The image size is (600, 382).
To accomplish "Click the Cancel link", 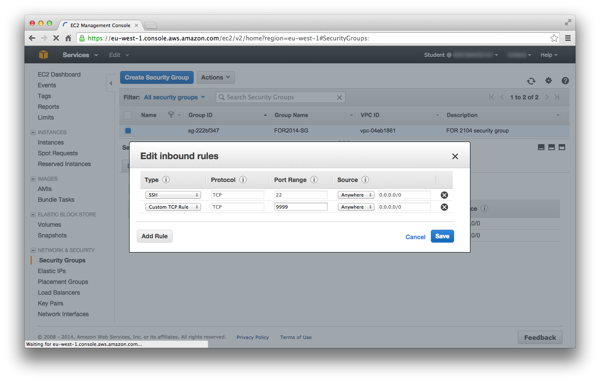I will click(x=415, y=237).
